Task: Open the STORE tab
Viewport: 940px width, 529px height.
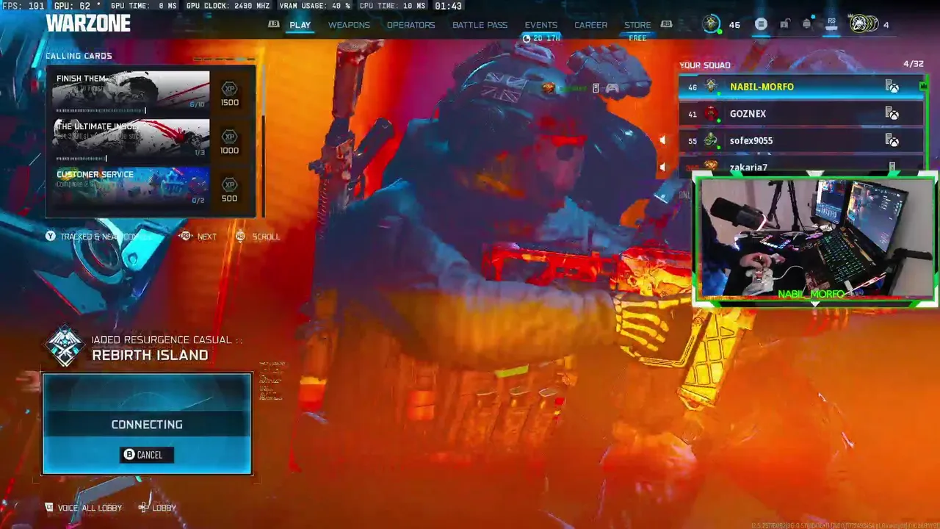Action: (x=637, y=25)
